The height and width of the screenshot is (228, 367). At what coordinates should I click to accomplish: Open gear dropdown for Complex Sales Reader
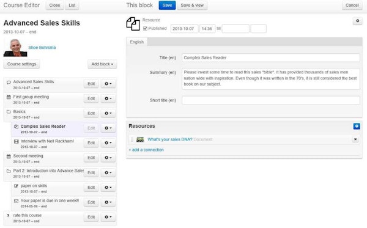(108, 128)
